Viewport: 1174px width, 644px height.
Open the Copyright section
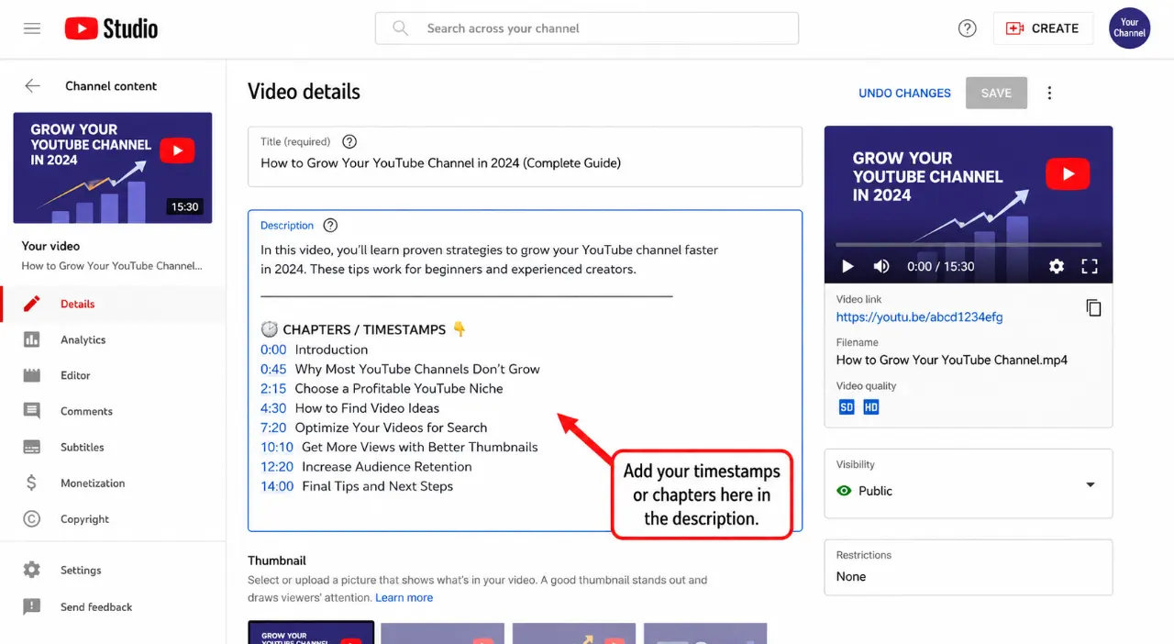tap(113, 518)
